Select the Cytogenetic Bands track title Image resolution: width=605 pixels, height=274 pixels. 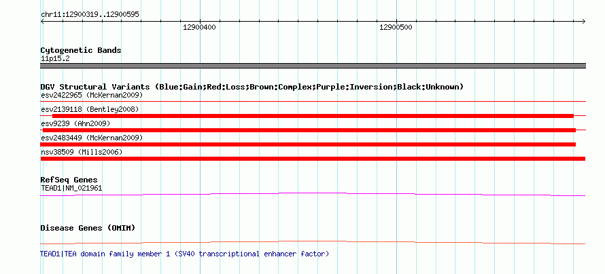(x=81, y=50)
